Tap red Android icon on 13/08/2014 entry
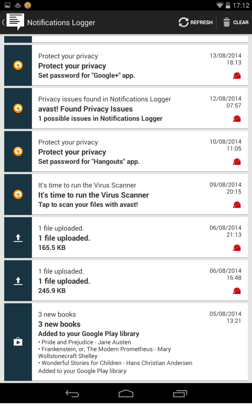This screenshot has height=420, width=252. pyautogui.click(x=237, y=76)
